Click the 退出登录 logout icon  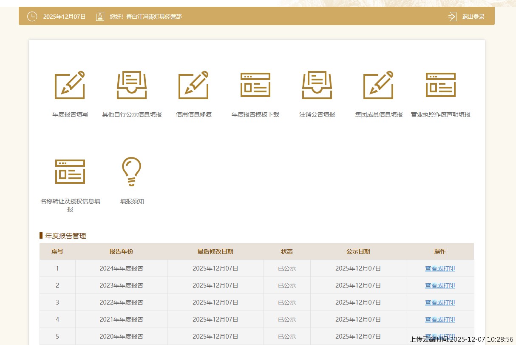click(452, 17)
